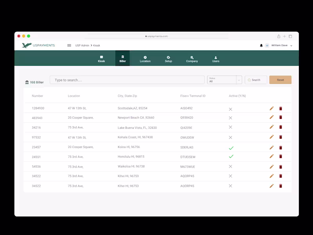Click the Number column header
The image size is (313, 235).
point(37,96)
